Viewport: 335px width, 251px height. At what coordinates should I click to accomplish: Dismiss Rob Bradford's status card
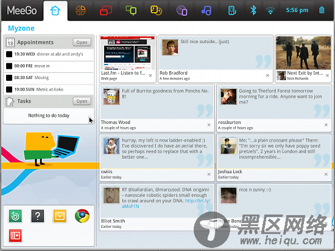click(x=267, y=75)
